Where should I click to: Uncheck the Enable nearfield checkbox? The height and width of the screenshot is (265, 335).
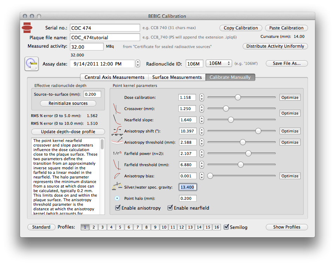coord(170,208)
